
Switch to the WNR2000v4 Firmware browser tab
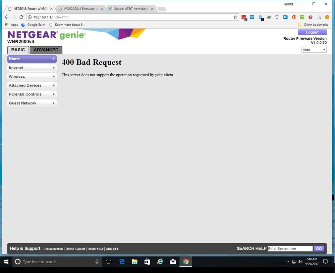[x=80, y=9]
